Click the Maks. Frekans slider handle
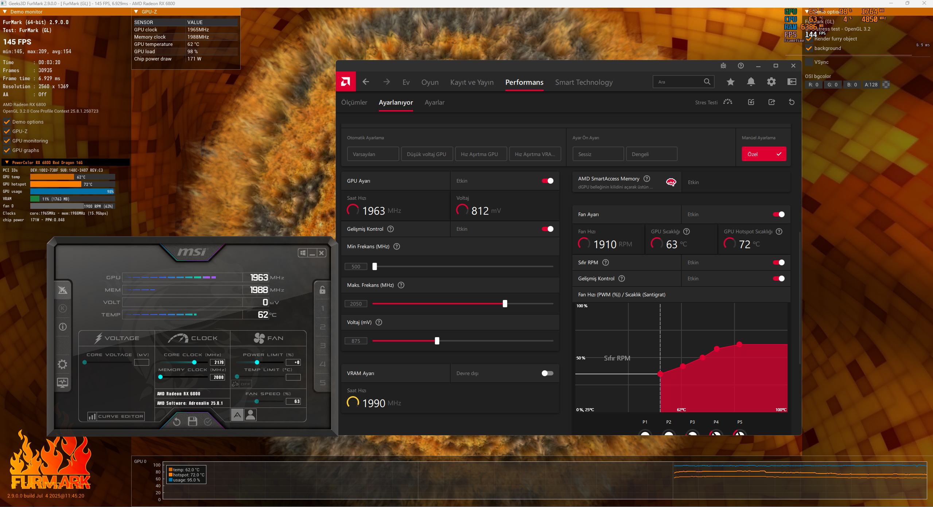933x507 pixels. 505,304
